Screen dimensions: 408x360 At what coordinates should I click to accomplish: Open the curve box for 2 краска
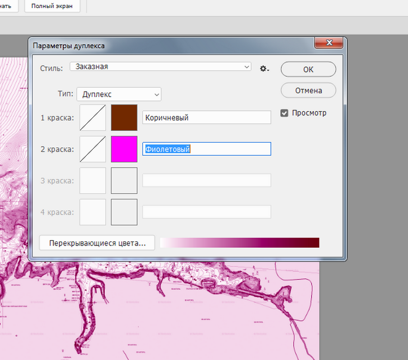tap(92, 149)
